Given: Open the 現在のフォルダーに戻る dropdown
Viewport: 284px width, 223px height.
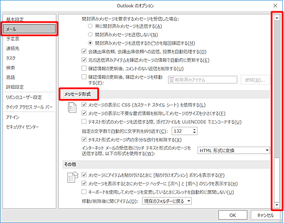Looking at the screenshot, I should click(167, 201).
